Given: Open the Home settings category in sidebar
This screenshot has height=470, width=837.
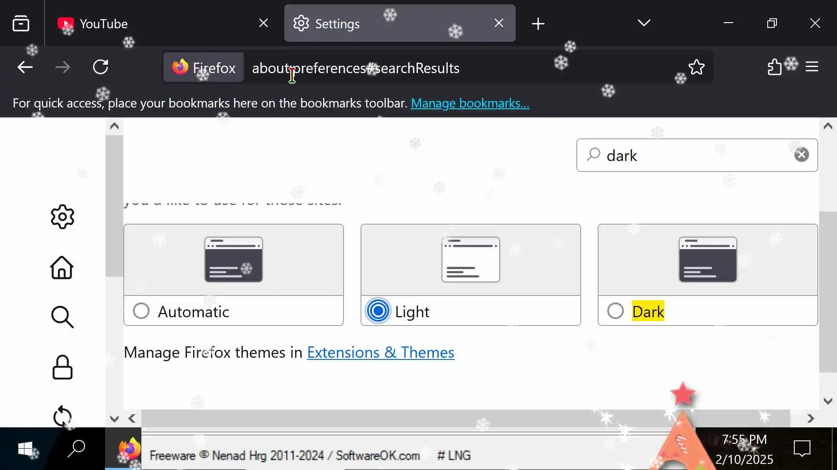Looking at the screenshot, I should pyautogui.click(x=62, y=267).
